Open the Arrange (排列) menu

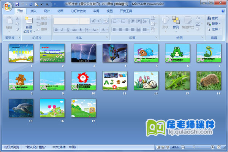176,24
